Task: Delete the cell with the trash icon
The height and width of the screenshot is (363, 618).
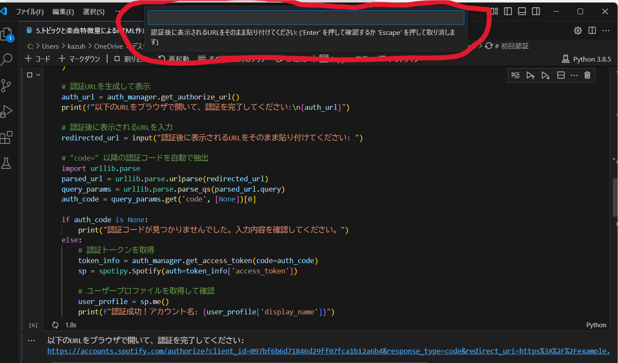Action: 587,75
